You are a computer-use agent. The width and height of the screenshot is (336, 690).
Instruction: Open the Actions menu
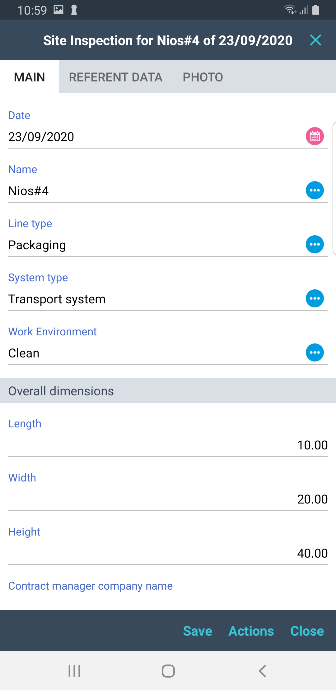(251, 631)
